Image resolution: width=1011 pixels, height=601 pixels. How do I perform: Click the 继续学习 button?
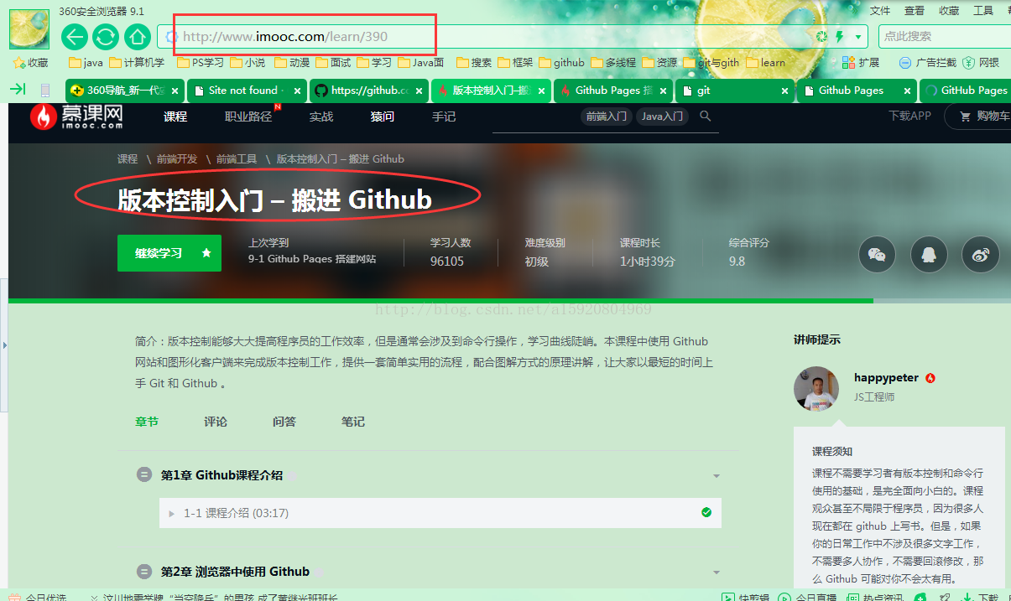tap(169, 253)
